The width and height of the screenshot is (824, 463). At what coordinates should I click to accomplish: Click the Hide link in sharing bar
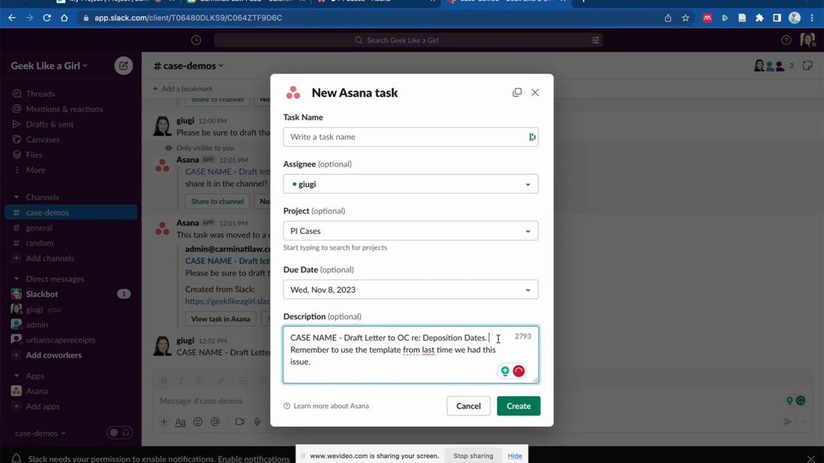515,456
